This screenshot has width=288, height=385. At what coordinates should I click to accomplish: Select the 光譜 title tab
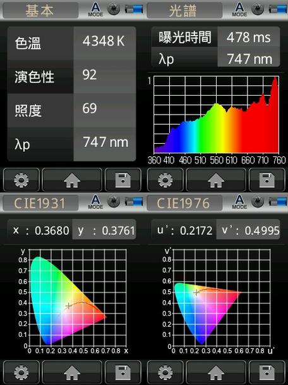[184, 11]
